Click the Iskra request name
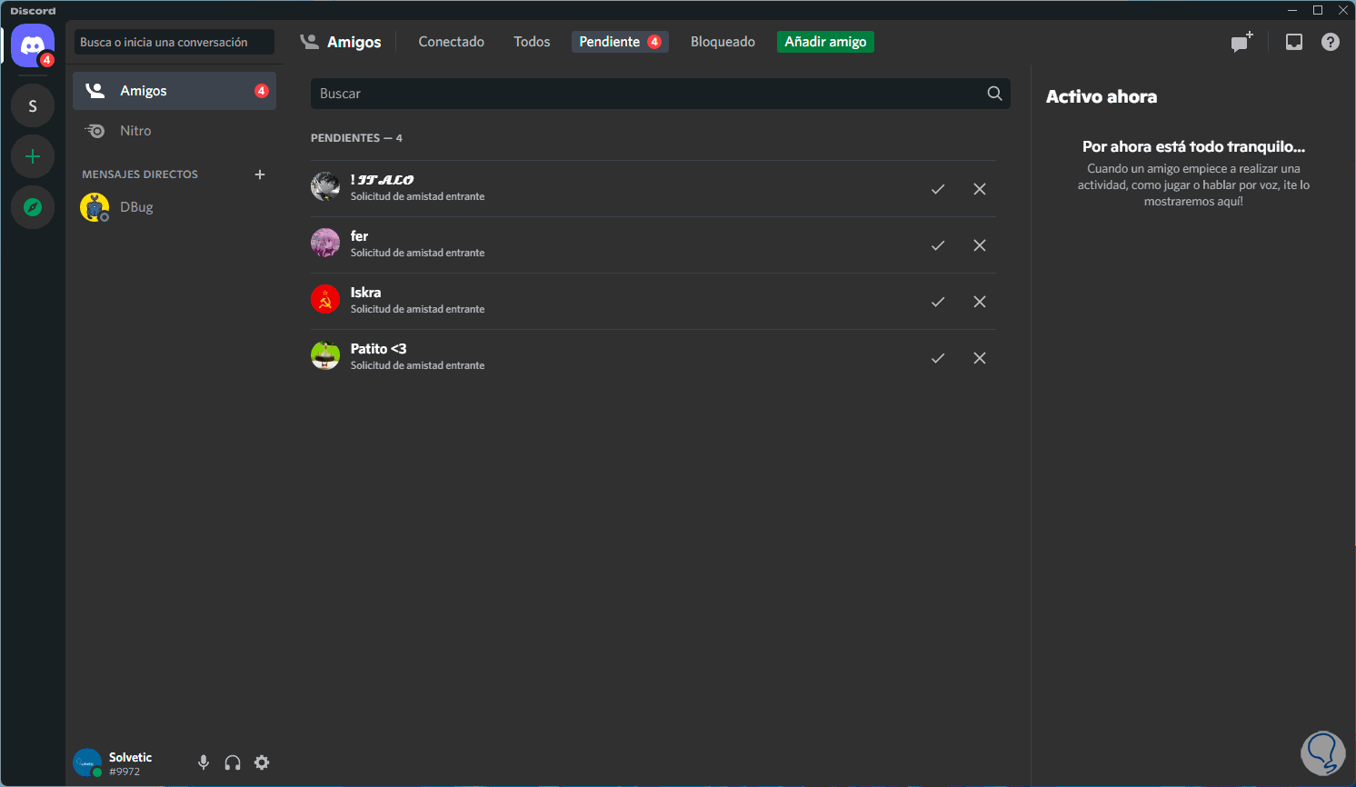 [365, 293]
